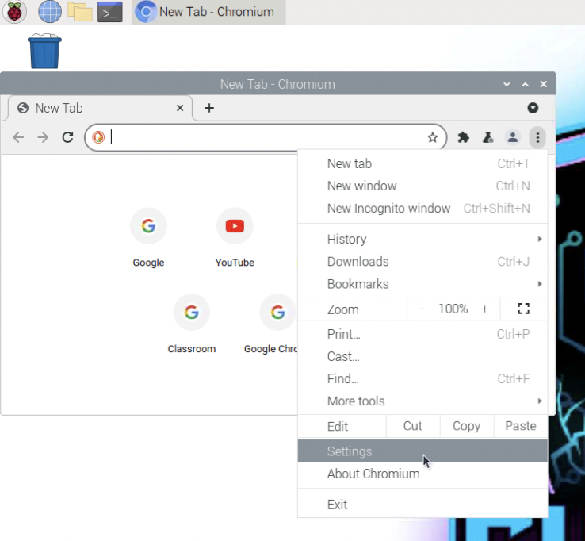The width and height of the screenshot is (585, 541).
Task: Bookmark this tab with the star icon
Action: pos(432,137)
